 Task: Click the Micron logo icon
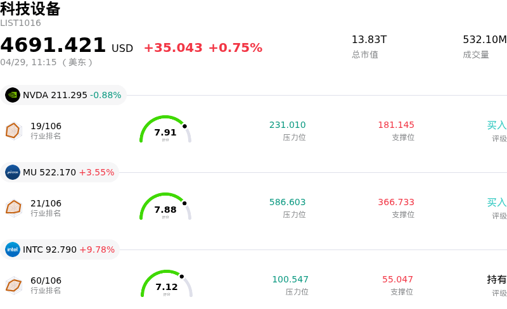point(13,172)
